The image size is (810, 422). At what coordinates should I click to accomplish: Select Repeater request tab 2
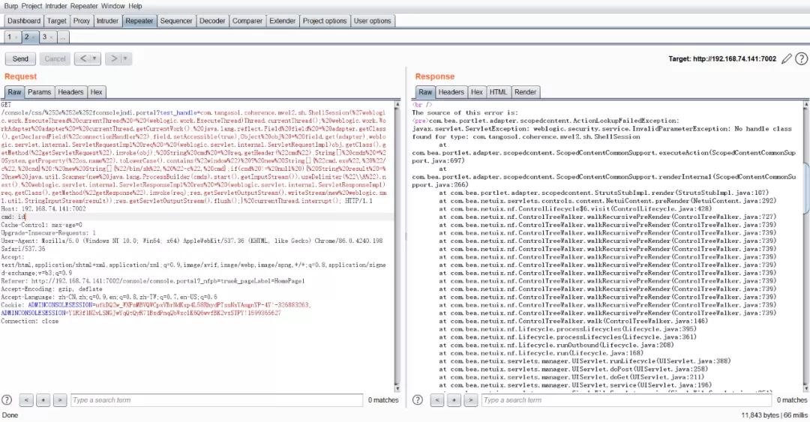(x=29, y=37)
